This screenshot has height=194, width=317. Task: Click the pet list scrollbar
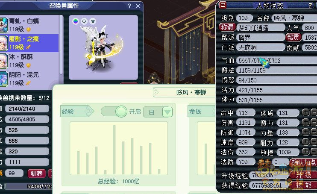click(x=61, y=44)
